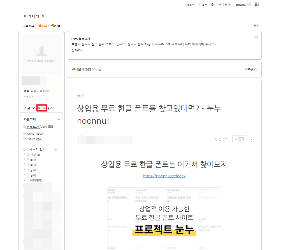Collapse the 마케터의 일상 category group arrow
Screen dimensions: 297x250
(56, 149)
